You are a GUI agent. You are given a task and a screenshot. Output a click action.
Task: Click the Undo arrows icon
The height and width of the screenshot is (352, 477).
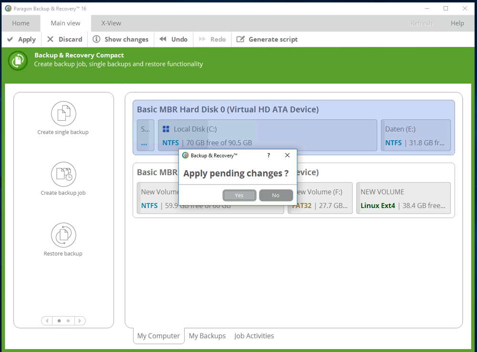click(x=163, y=39)
